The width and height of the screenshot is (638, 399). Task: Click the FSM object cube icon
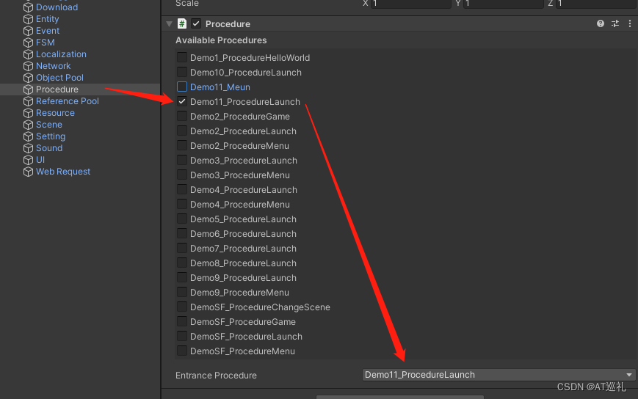tap(28, 43)
